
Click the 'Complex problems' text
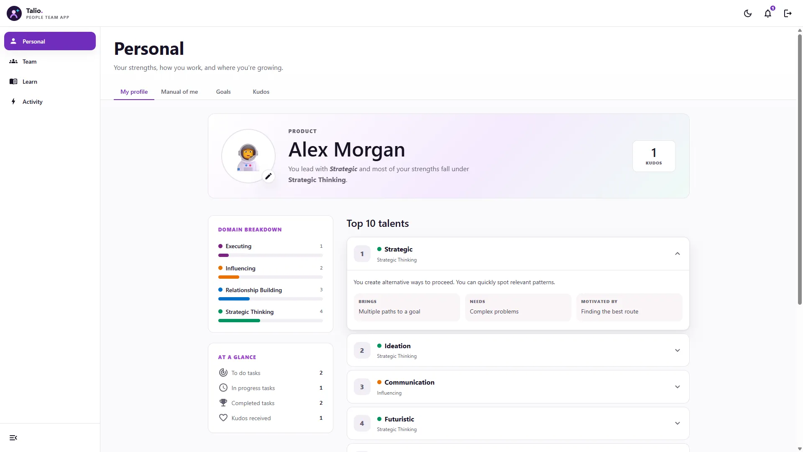click(x=494, y=311)
